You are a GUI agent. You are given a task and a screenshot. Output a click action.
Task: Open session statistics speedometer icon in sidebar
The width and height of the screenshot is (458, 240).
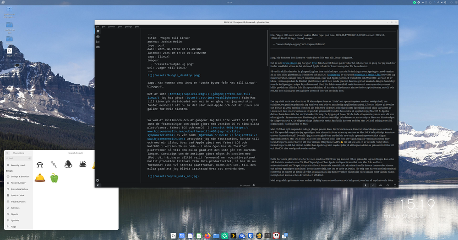pos(98,37)
